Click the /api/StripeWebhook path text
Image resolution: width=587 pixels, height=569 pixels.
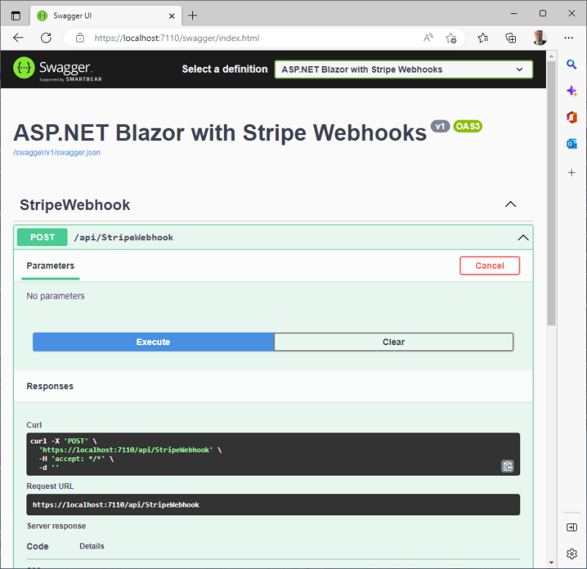(123, 237)
